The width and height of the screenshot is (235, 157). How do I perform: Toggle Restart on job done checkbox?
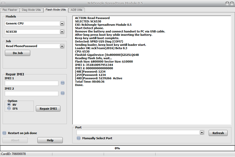4,133
